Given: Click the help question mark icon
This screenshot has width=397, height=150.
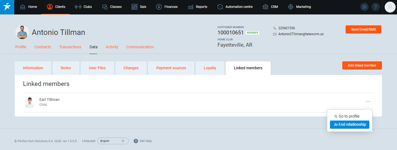Looking at the screenshot, I should tap(375, 7).
